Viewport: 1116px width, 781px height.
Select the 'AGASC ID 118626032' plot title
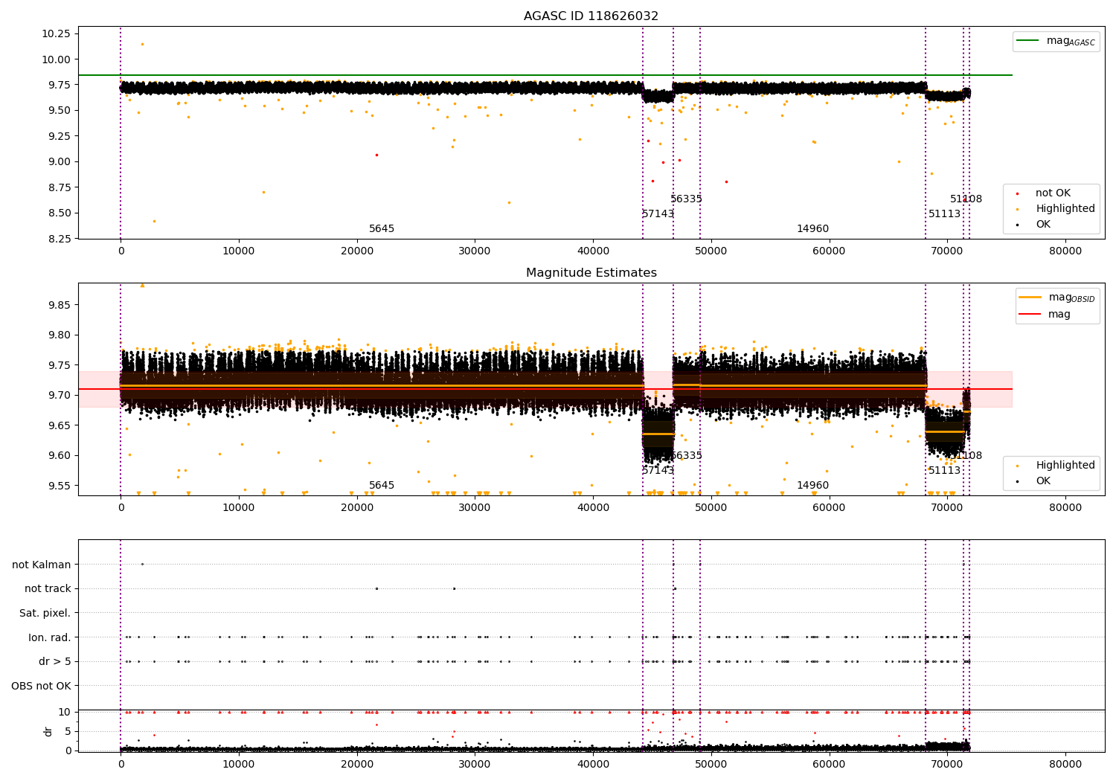pyautogui.click(x=591, y=16)
